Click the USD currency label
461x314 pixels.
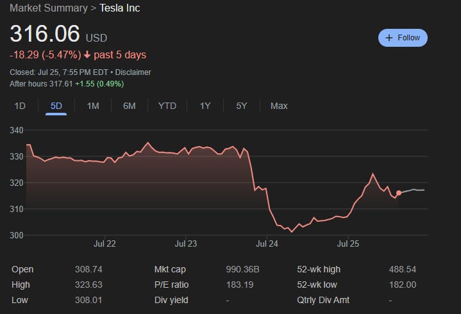click(x=96, y=38)
